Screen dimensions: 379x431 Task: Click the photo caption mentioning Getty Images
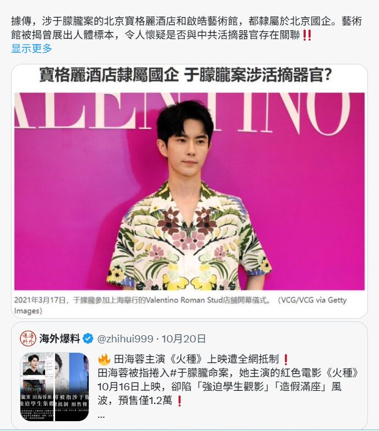[181, 305]
